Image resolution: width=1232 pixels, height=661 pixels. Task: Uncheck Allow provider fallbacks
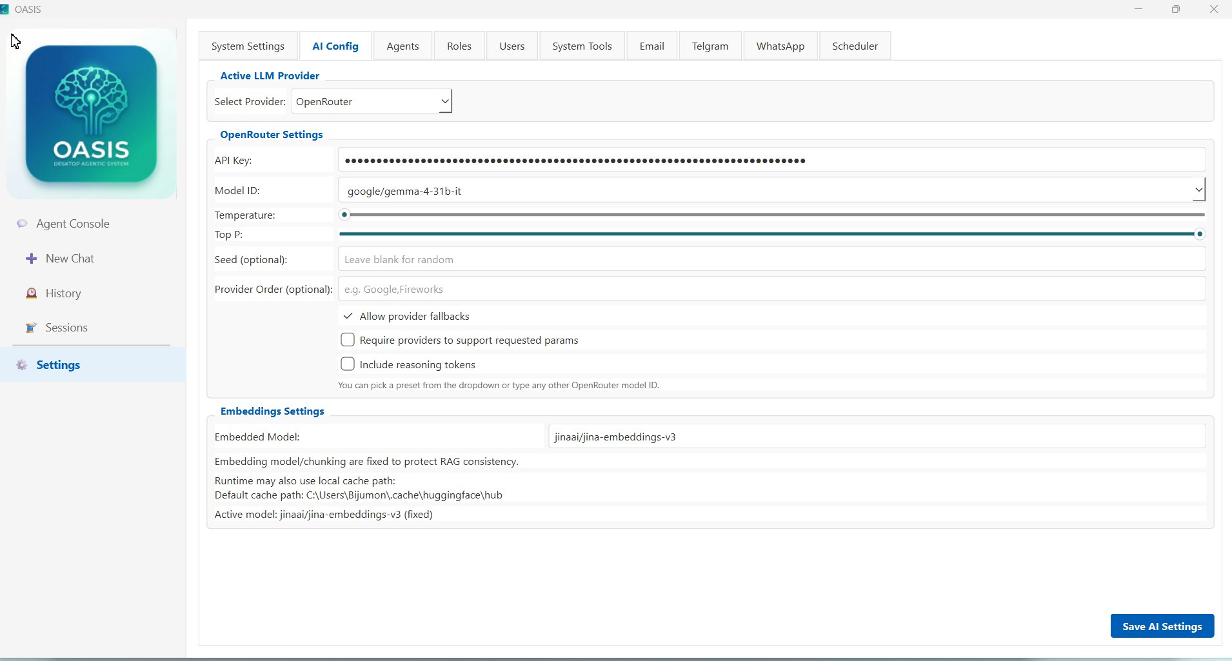(348, 316)
